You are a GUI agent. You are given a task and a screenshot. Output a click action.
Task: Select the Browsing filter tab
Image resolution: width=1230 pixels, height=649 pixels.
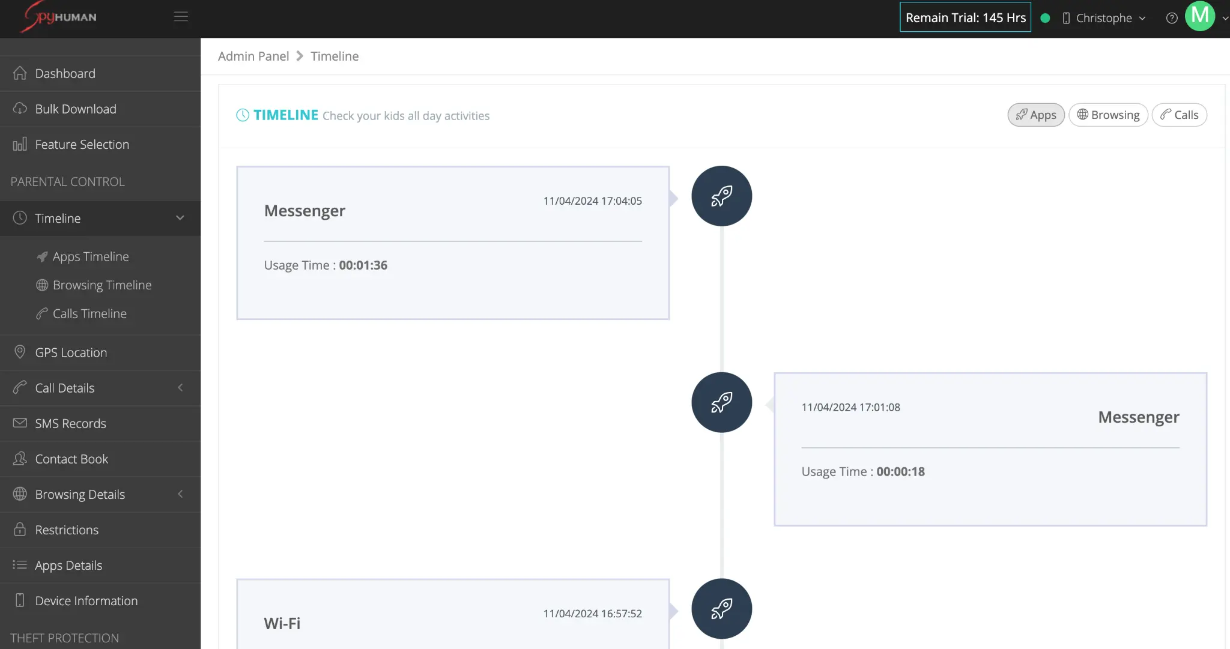point(1108,115)
